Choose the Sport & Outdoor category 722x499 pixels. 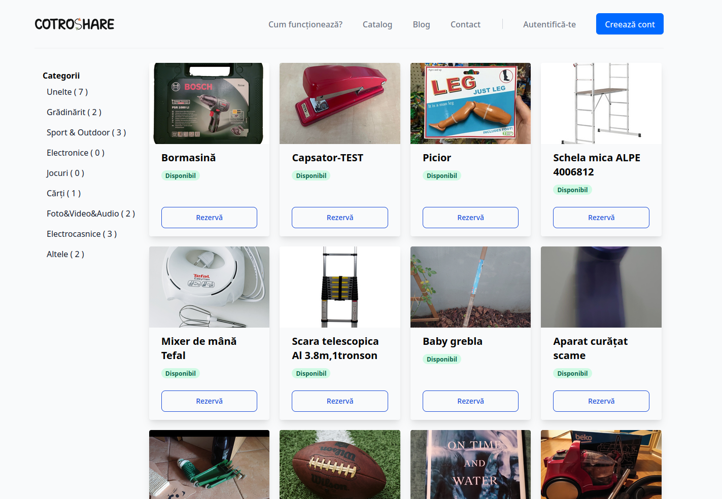86,132
